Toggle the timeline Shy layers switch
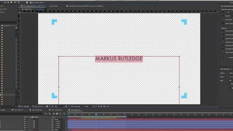233x131 pixels. coord(54,114)
